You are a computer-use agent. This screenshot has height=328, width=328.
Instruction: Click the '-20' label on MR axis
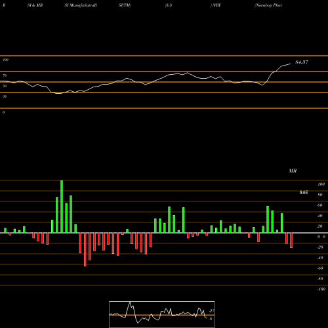pyautogui.click(x=320, y=247)
